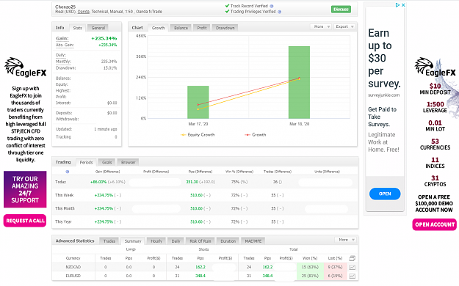Toggle Equity Growth legend item
The height and width of the screenshot is (286, 459).
pos(198,135)
